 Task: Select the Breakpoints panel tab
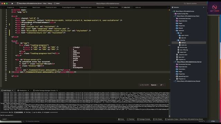coord(23,91)
